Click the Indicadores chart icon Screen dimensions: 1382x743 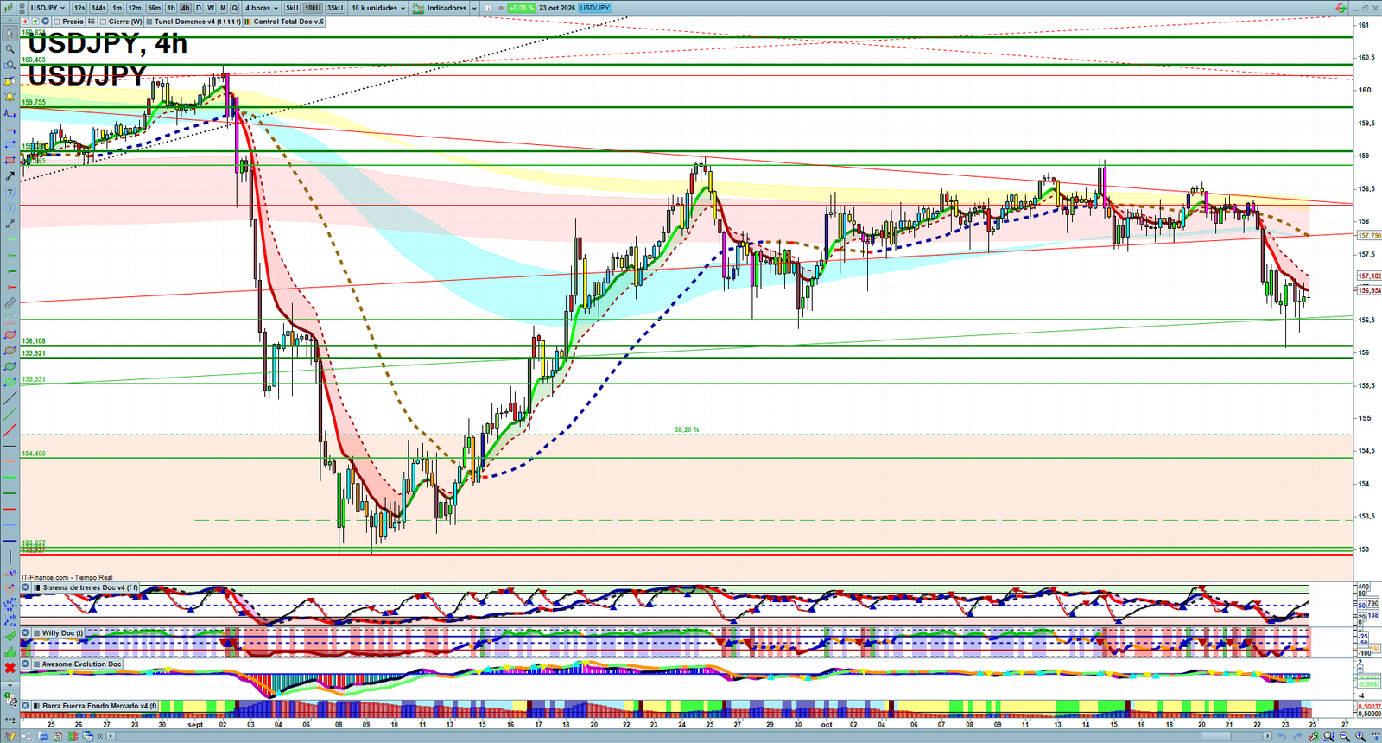(418, 8)
